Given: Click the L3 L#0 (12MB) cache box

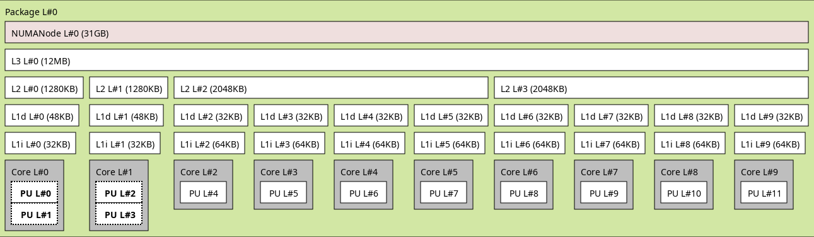Looking at the screenshot, I should tap(407, 61).
